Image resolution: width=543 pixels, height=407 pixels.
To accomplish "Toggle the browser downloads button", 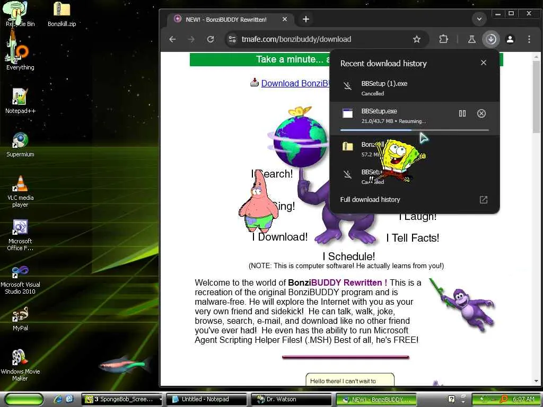I will 491,39.
